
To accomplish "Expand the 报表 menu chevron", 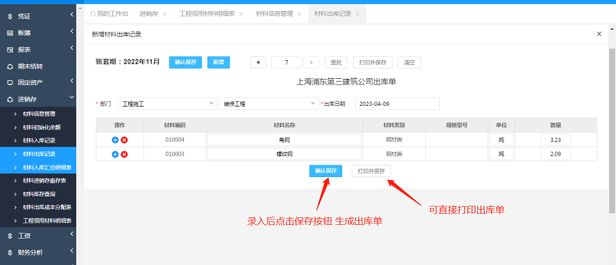I will [x=72, y=48].
